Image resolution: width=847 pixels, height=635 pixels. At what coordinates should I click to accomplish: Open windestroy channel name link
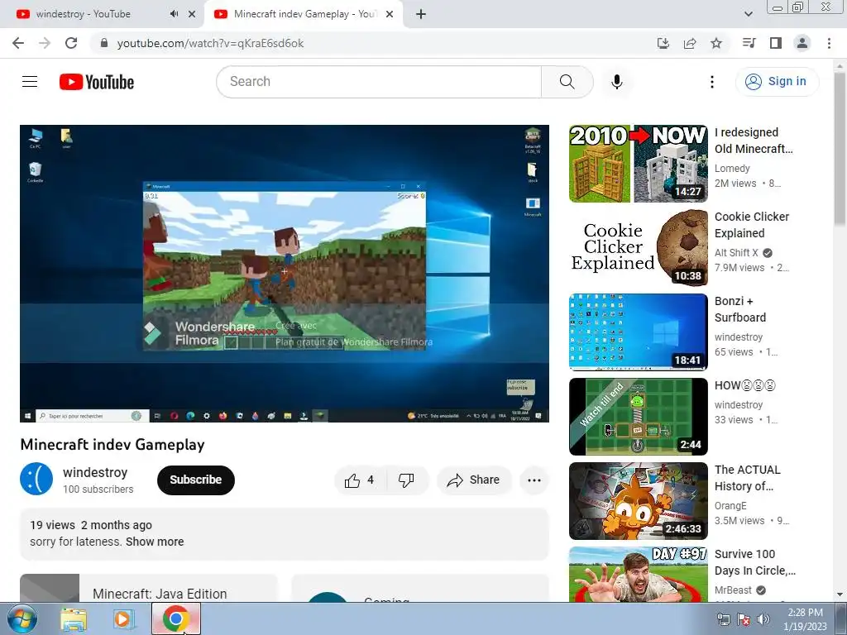click(95, 472)
